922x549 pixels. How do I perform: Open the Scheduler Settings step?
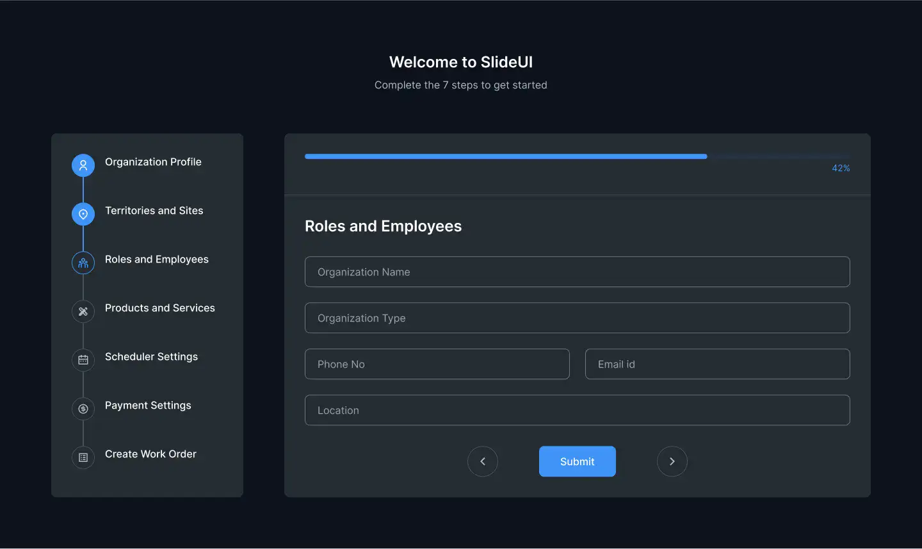click(151, 357)
